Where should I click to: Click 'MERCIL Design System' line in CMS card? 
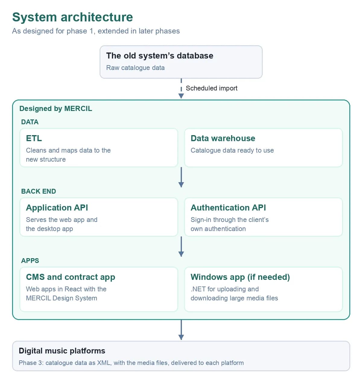[x=61, y=298]
